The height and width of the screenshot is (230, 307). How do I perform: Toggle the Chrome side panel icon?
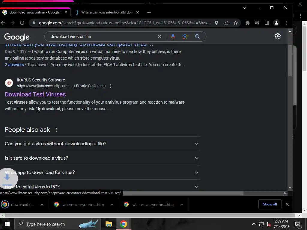[x=267, y=23]
